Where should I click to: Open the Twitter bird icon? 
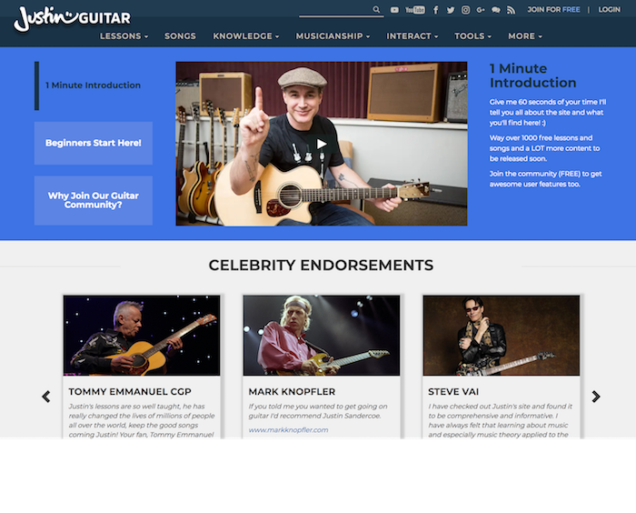point(451,10)
